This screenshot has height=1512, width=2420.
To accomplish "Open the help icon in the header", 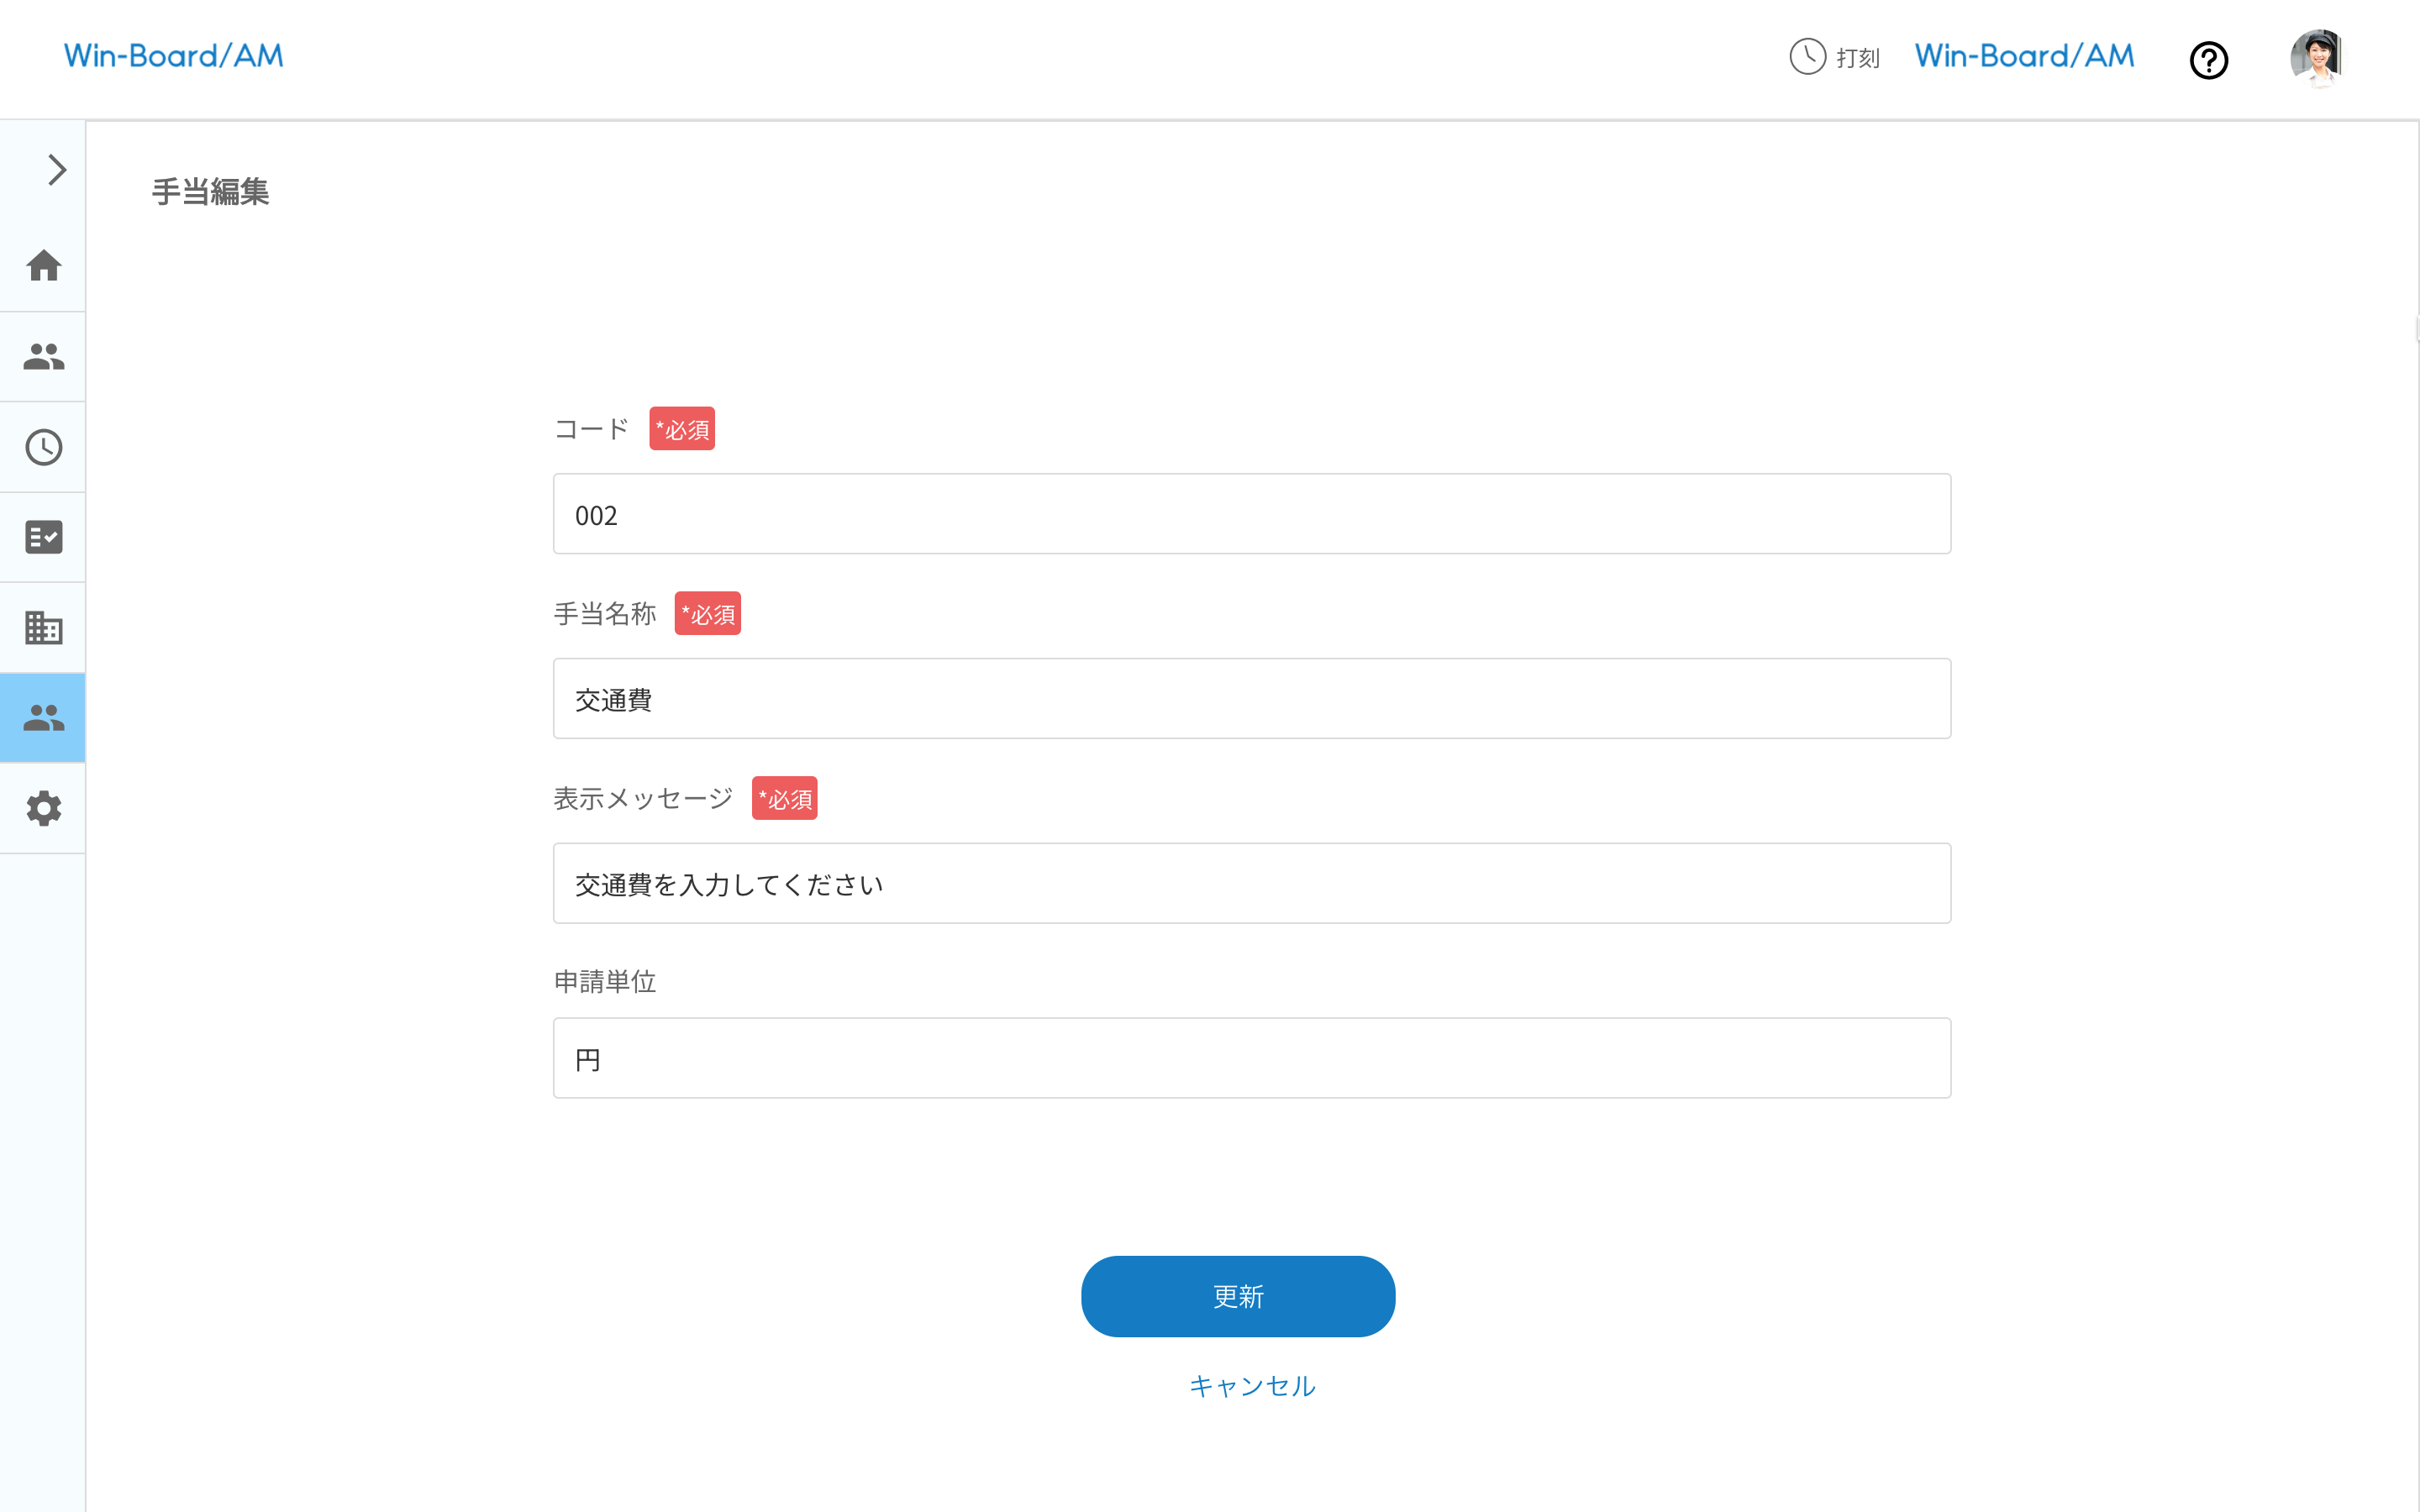I will [2209, 61].
